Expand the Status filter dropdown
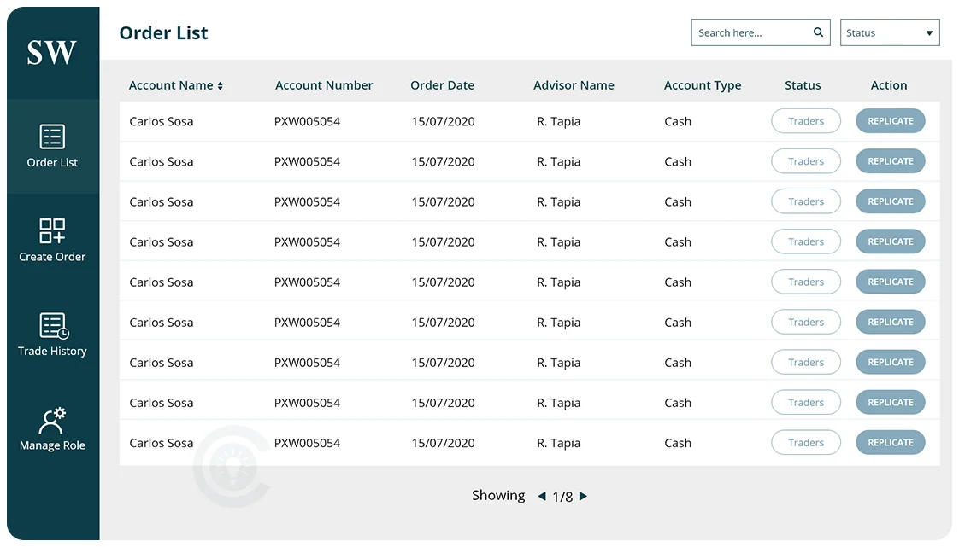This screenshot has height=547, width=959. 889,32
